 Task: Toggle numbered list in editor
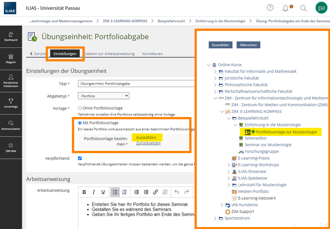point(125,192)
